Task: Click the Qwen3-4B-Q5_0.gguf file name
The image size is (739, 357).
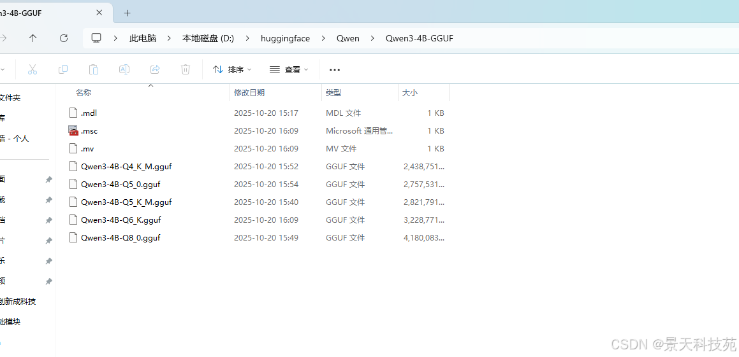Action: [x=121, y=185]
